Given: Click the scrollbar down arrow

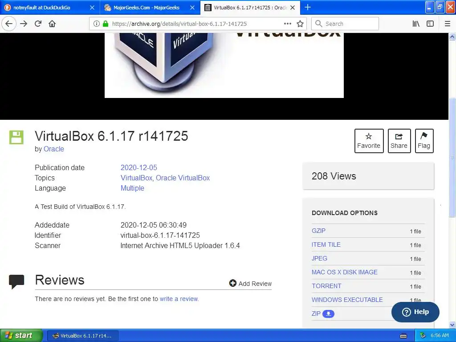Looking at the screenshot, I should (452, 325).
